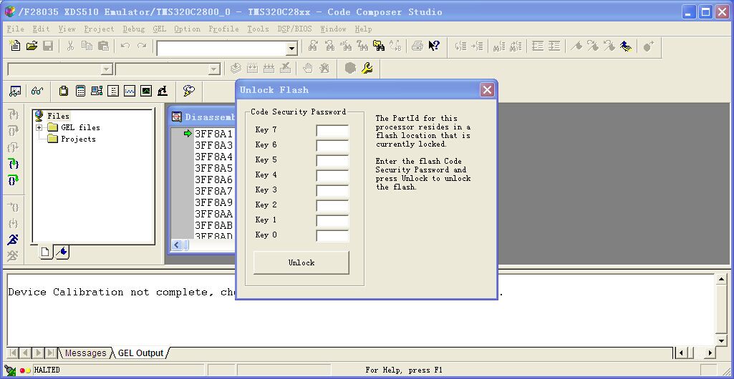This screenshot has height=379, width=734.
Task: Click the Open file folder icon
Action: (x=32, y=46)
